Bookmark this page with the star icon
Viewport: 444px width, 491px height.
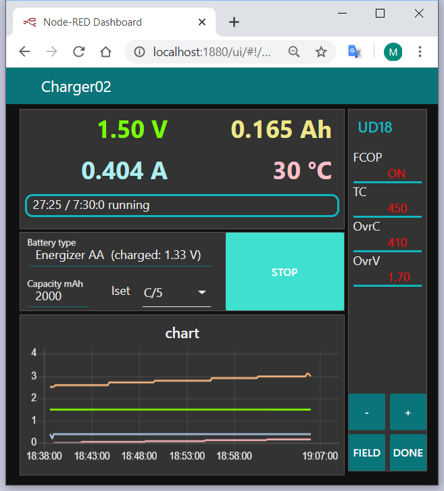pos(321,52)
